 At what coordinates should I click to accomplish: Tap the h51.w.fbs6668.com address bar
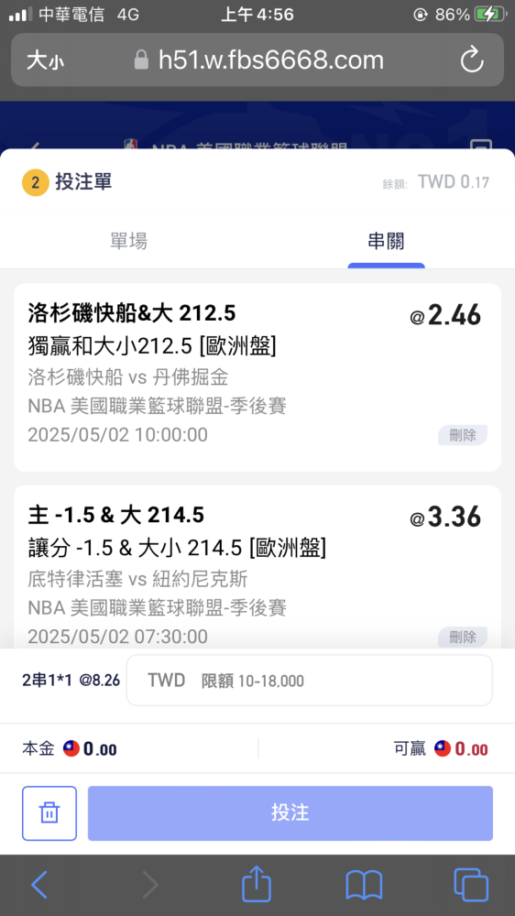pos(257,60)
